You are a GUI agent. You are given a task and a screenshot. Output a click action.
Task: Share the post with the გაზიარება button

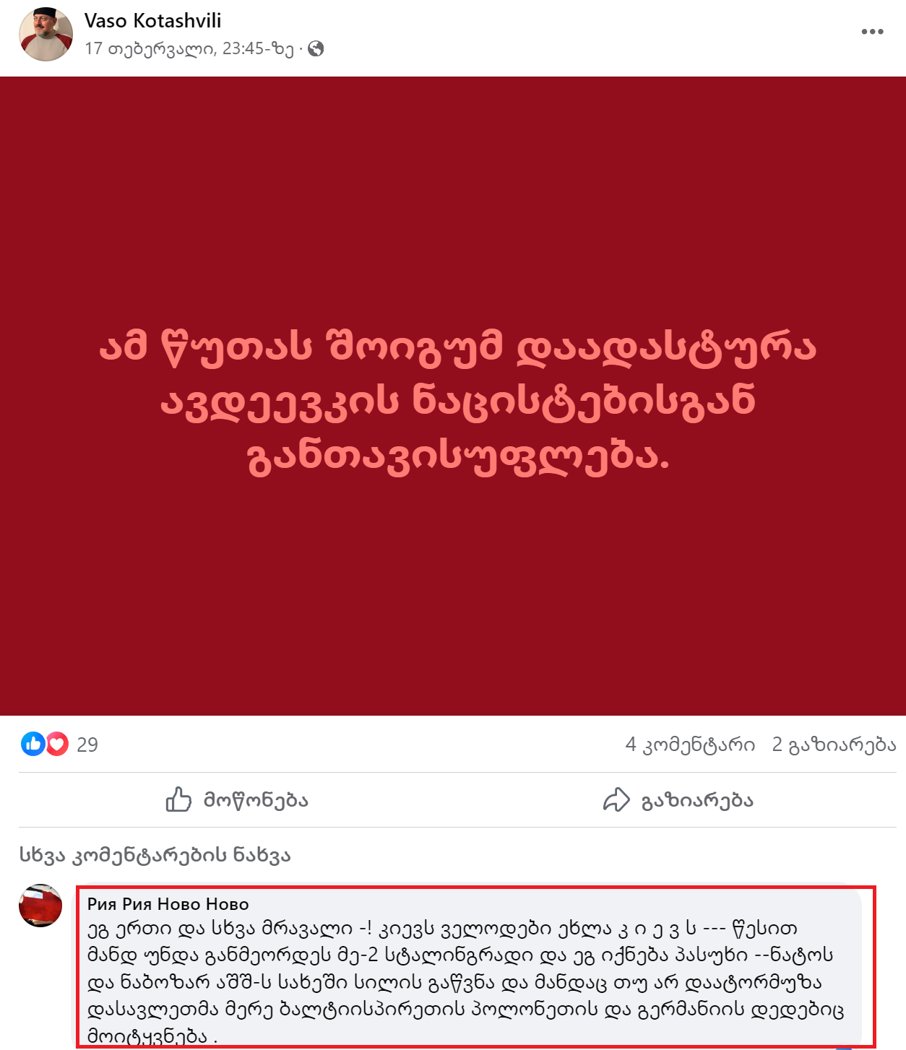pos(678,799)
